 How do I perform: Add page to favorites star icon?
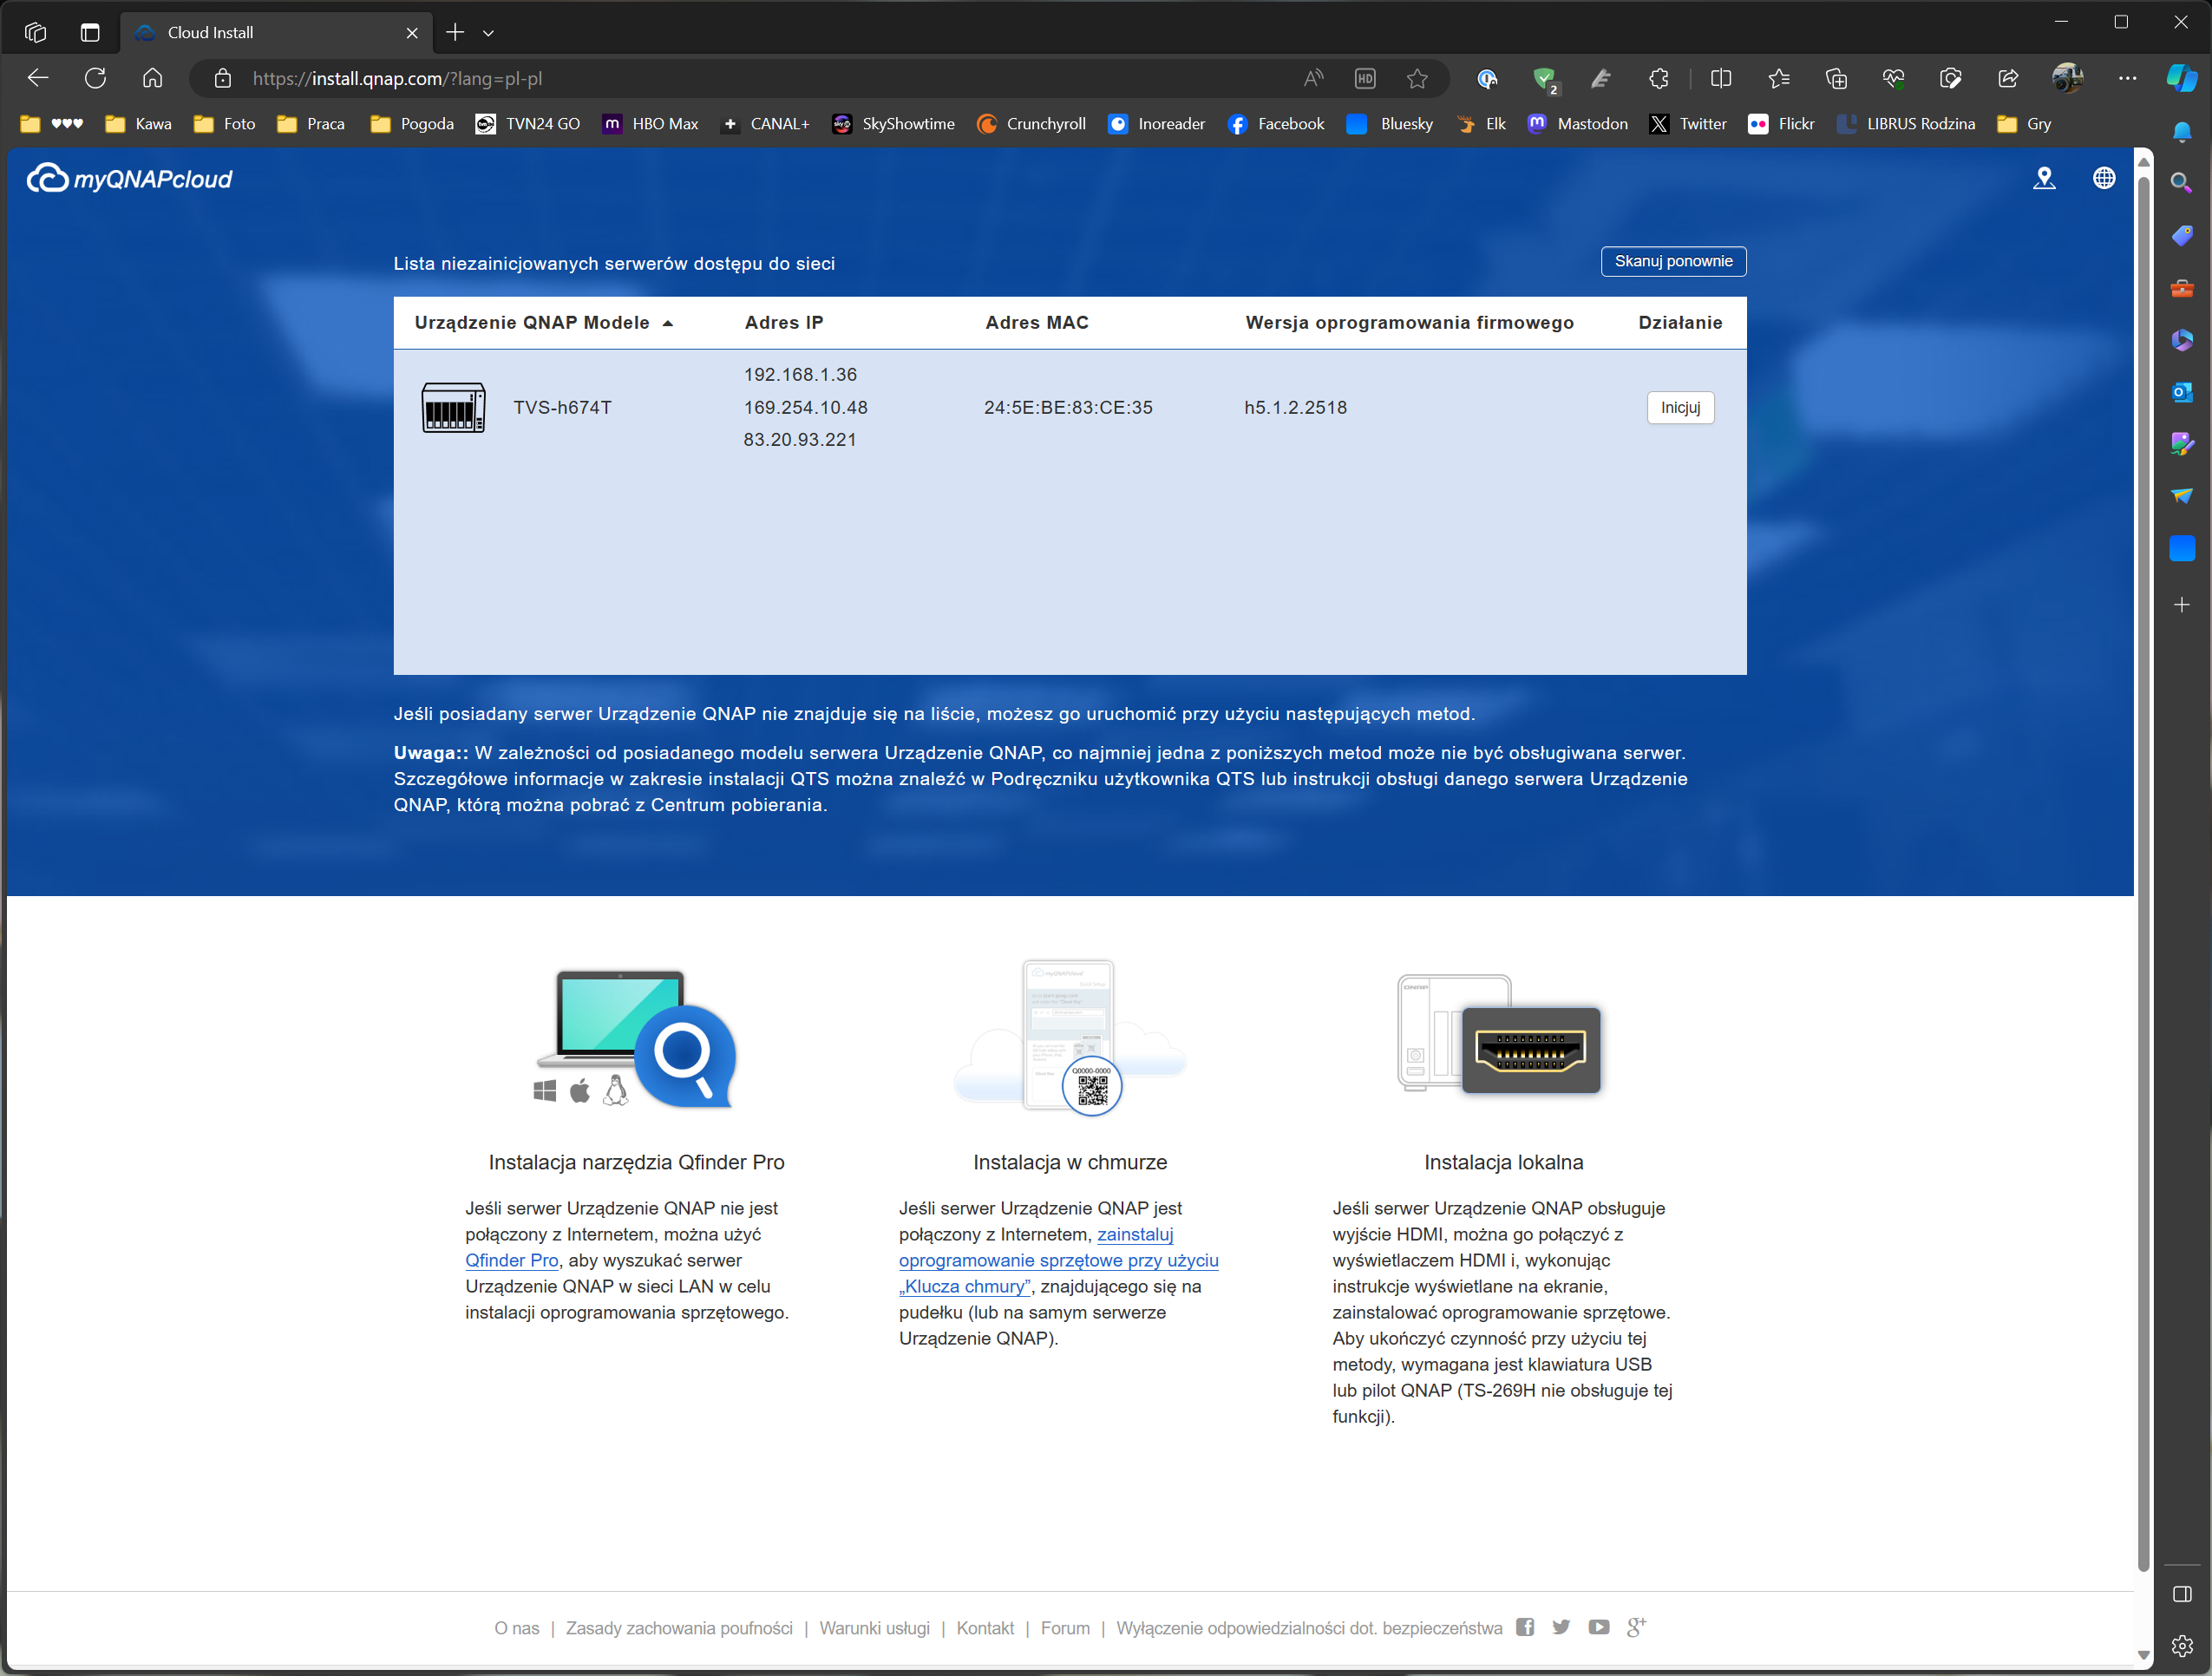point(1417,78)
